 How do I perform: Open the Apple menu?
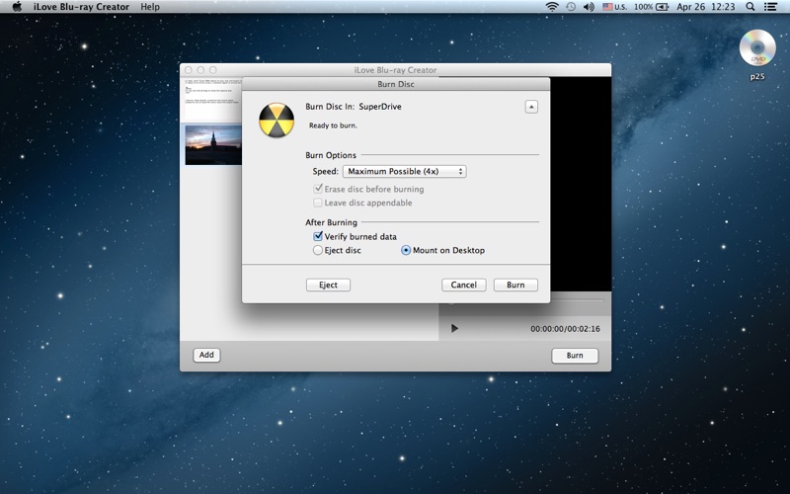click(x=17, y=7)
